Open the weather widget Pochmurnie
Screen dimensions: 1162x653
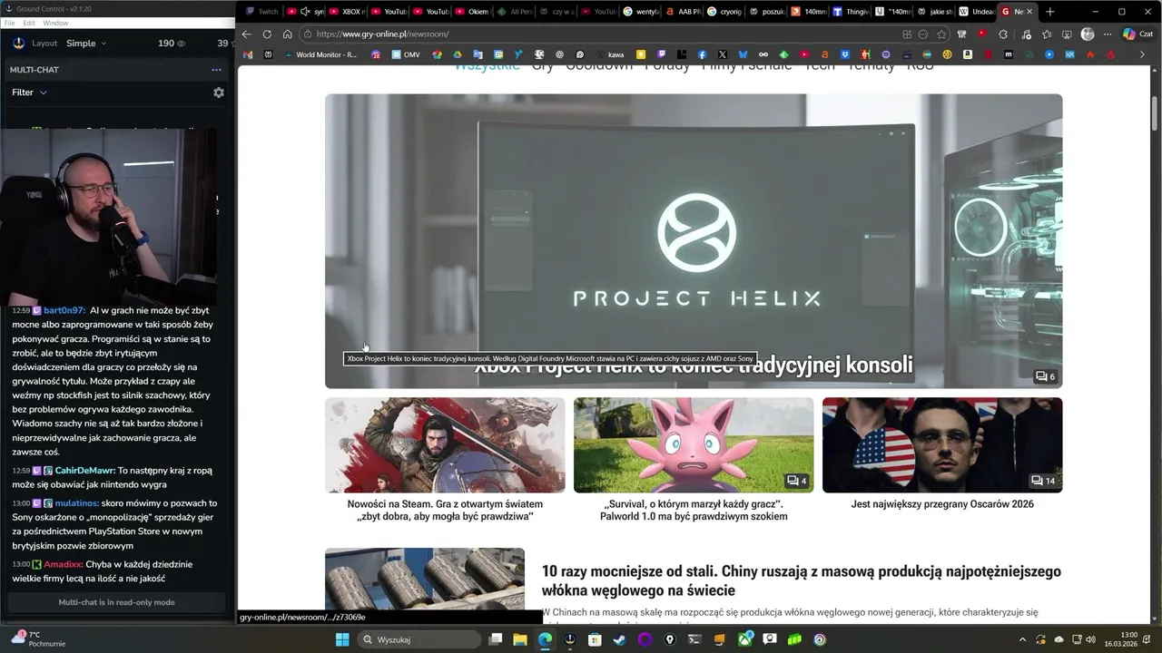36,639
